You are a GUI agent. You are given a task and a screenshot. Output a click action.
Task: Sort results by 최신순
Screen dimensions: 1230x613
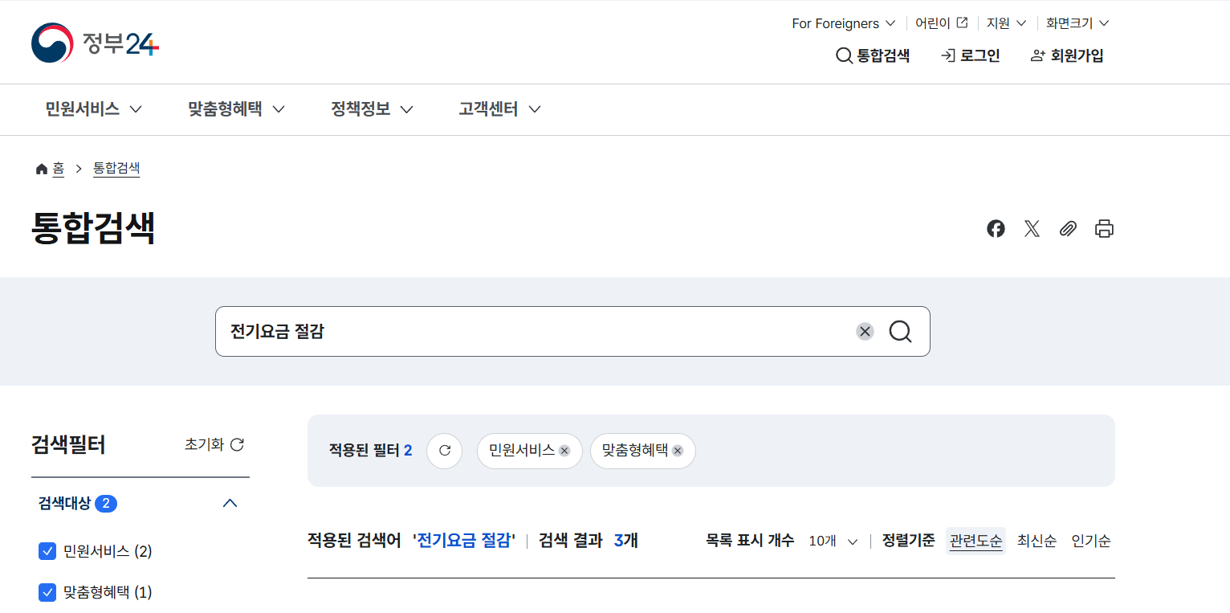1037,541
